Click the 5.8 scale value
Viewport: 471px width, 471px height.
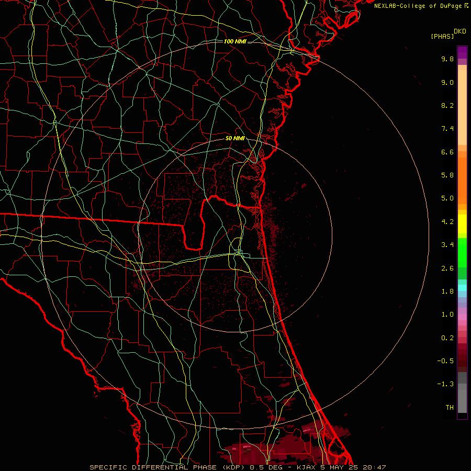[x=447, y=175]
